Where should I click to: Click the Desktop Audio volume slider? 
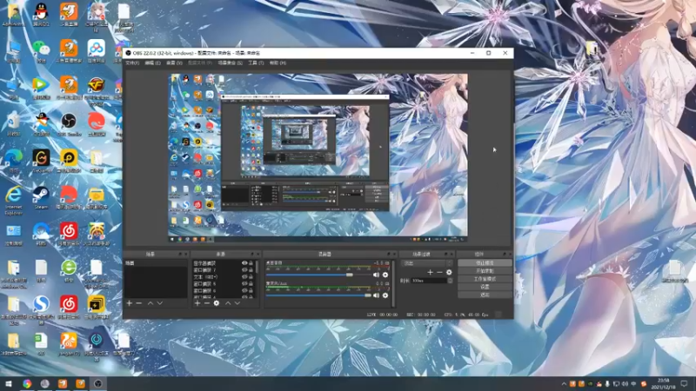pyautogui.click(x=318, y=275)
